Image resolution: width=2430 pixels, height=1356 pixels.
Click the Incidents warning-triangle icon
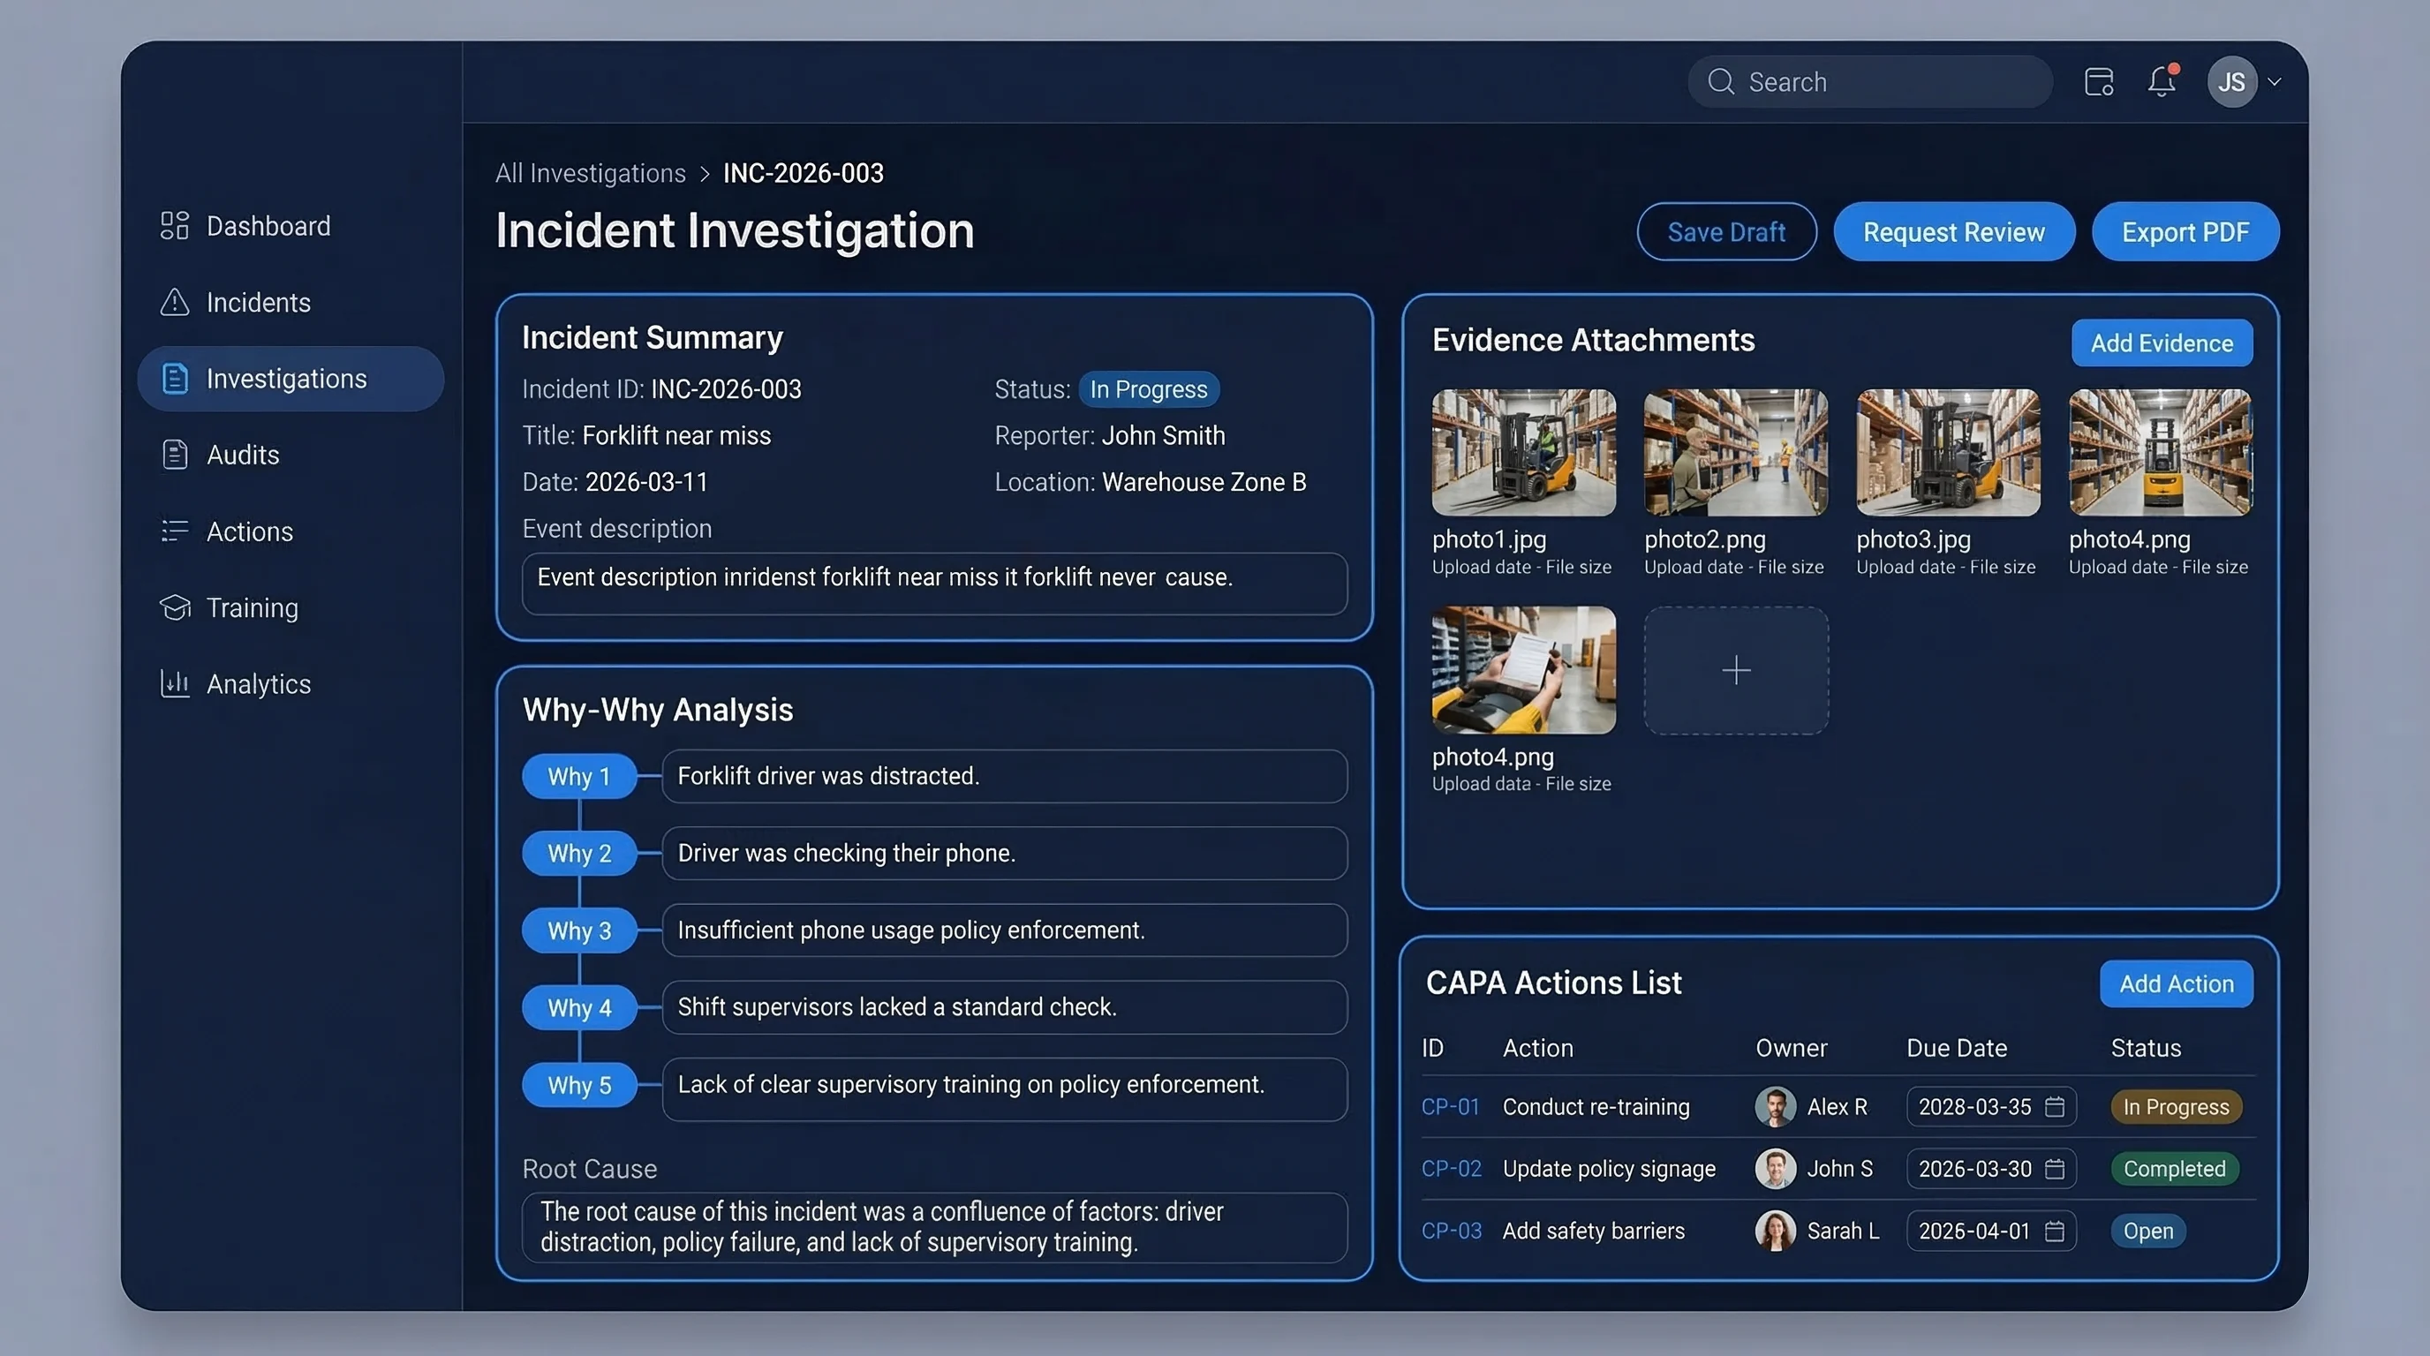(175, 302)
